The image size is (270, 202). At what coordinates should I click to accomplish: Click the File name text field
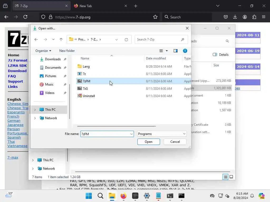click(x=105, y=134)
